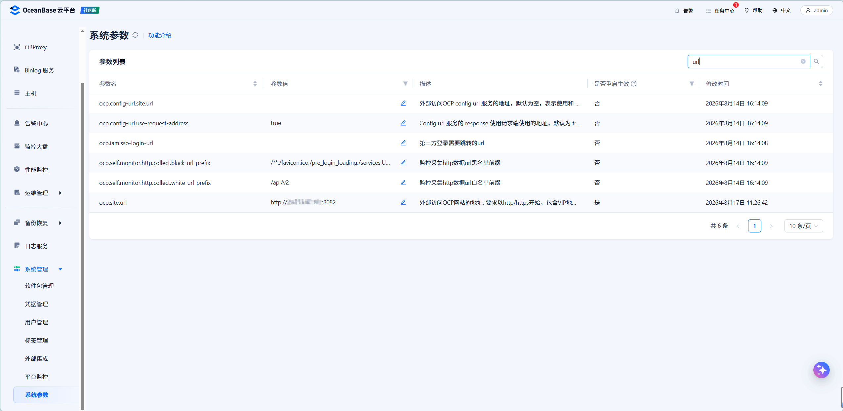Go to pagination page 1
843x411 pixels.
[754, 226]
